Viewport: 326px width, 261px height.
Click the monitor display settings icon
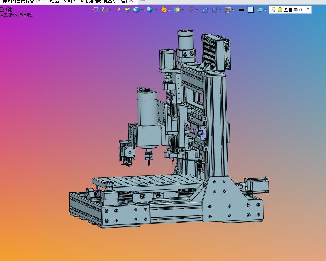point(228,10)
